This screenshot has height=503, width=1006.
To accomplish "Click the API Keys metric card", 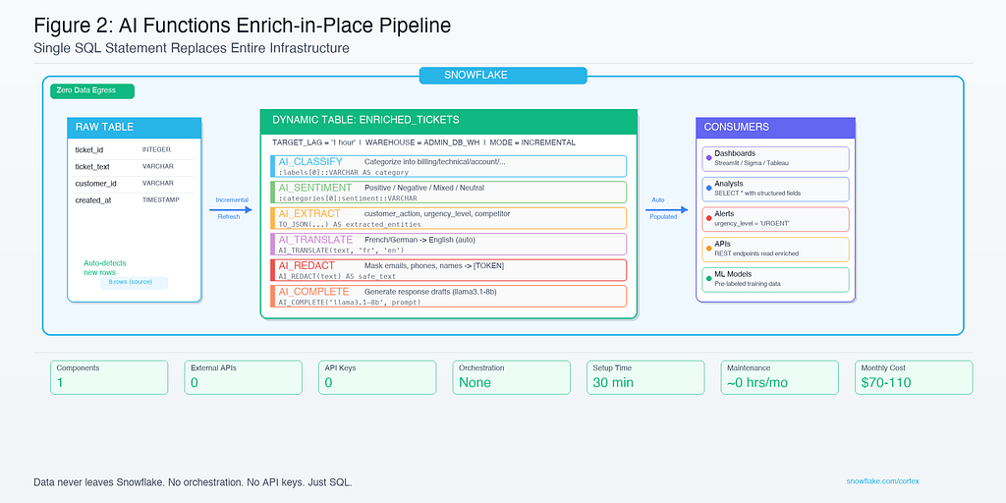I will point(377,377).
